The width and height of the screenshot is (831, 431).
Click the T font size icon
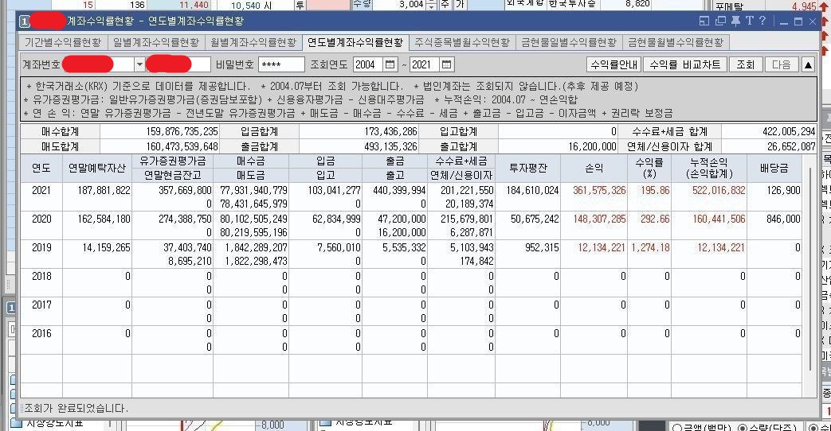pyautogui.click(x=750, y=21)
